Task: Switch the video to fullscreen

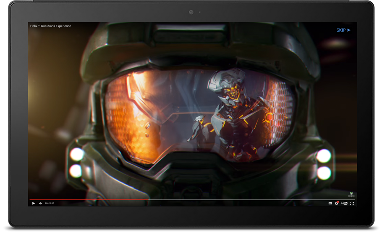Action: 352,203
